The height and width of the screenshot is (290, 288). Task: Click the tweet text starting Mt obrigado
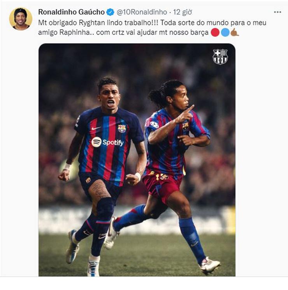point(152,28)
